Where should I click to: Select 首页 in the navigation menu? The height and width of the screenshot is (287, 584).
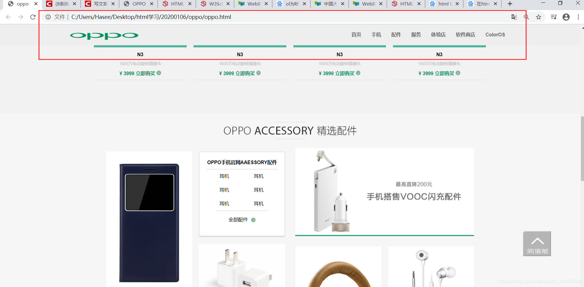pyautogui.click(x=356, y=35)
